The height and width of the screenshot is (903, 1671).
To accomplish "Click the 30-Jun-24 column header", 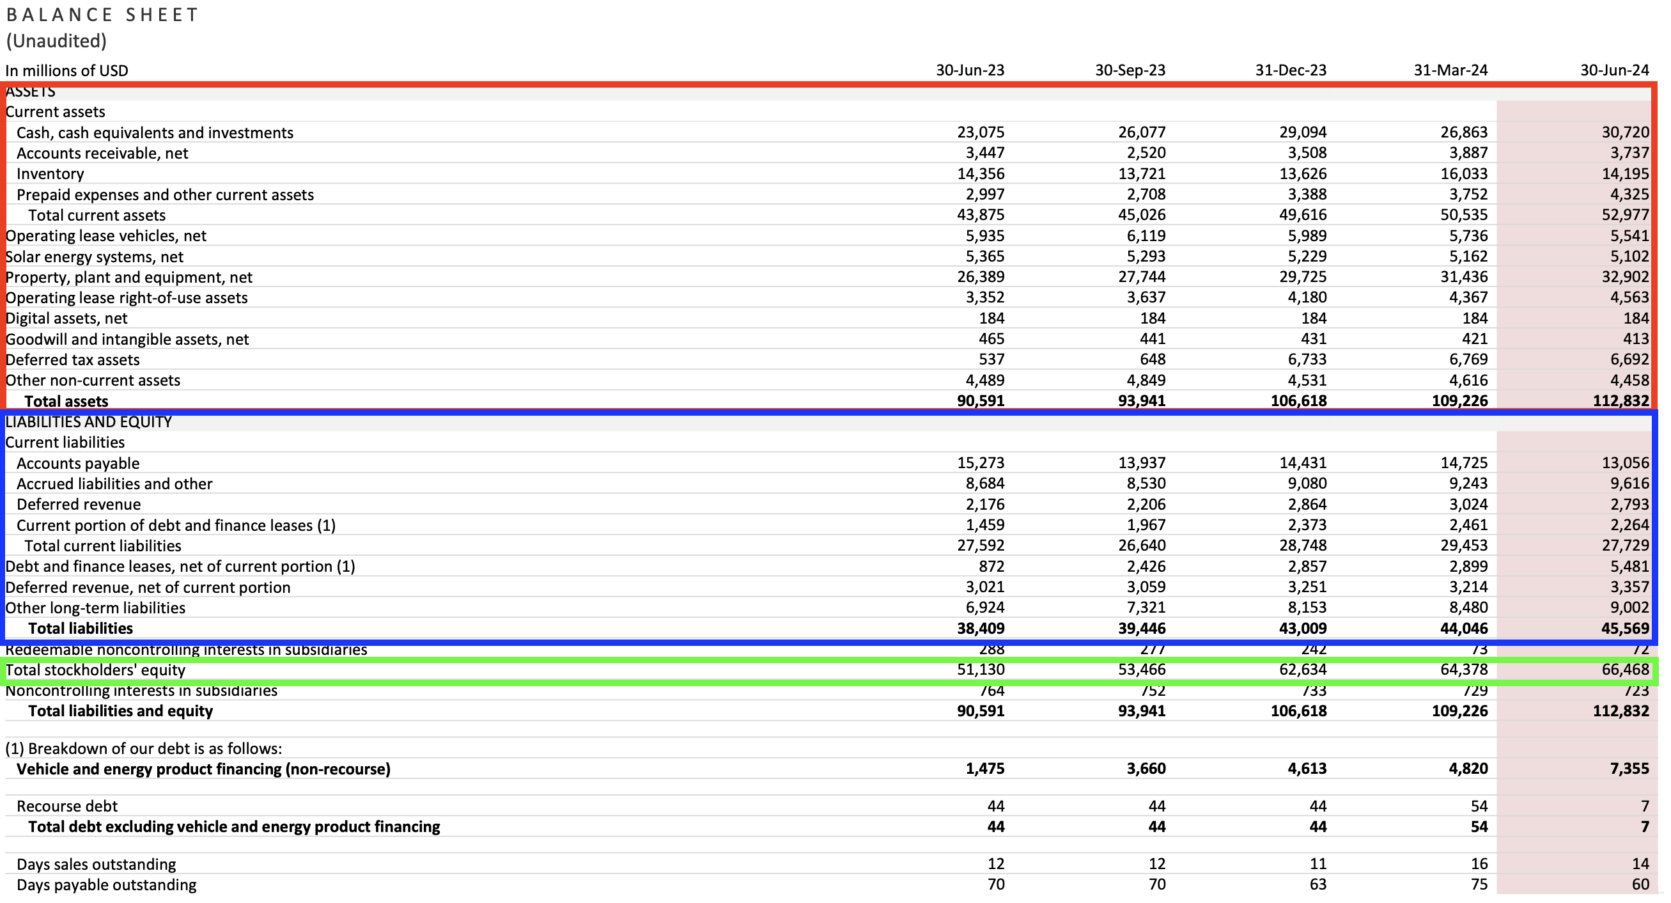I will [x=1615, y=70].
